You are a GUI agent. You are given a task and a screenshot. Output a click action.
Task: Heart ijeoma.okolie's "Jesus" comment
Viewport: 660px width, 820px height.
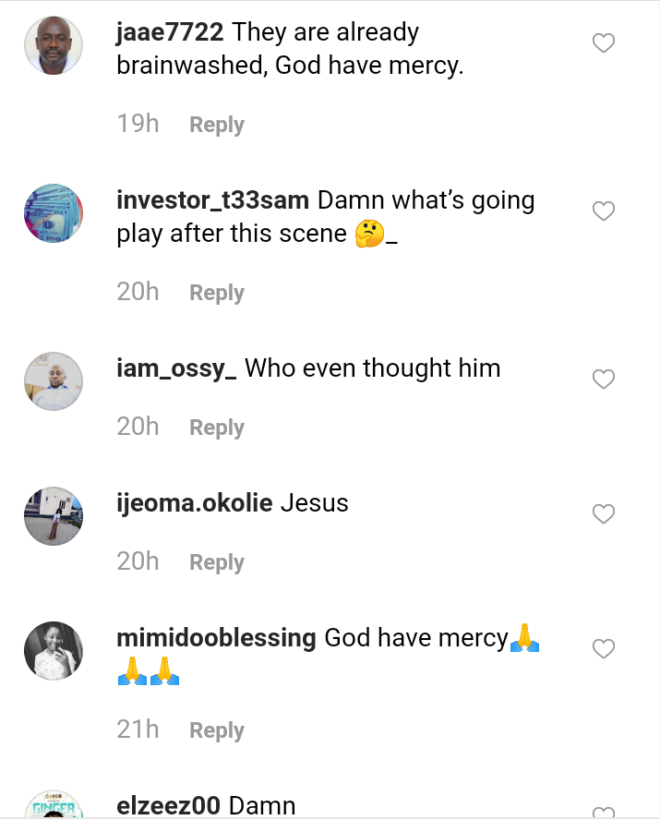click(x=603, y=513)
